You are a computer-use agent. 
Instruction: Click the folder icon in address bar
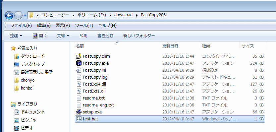(31, 15)
